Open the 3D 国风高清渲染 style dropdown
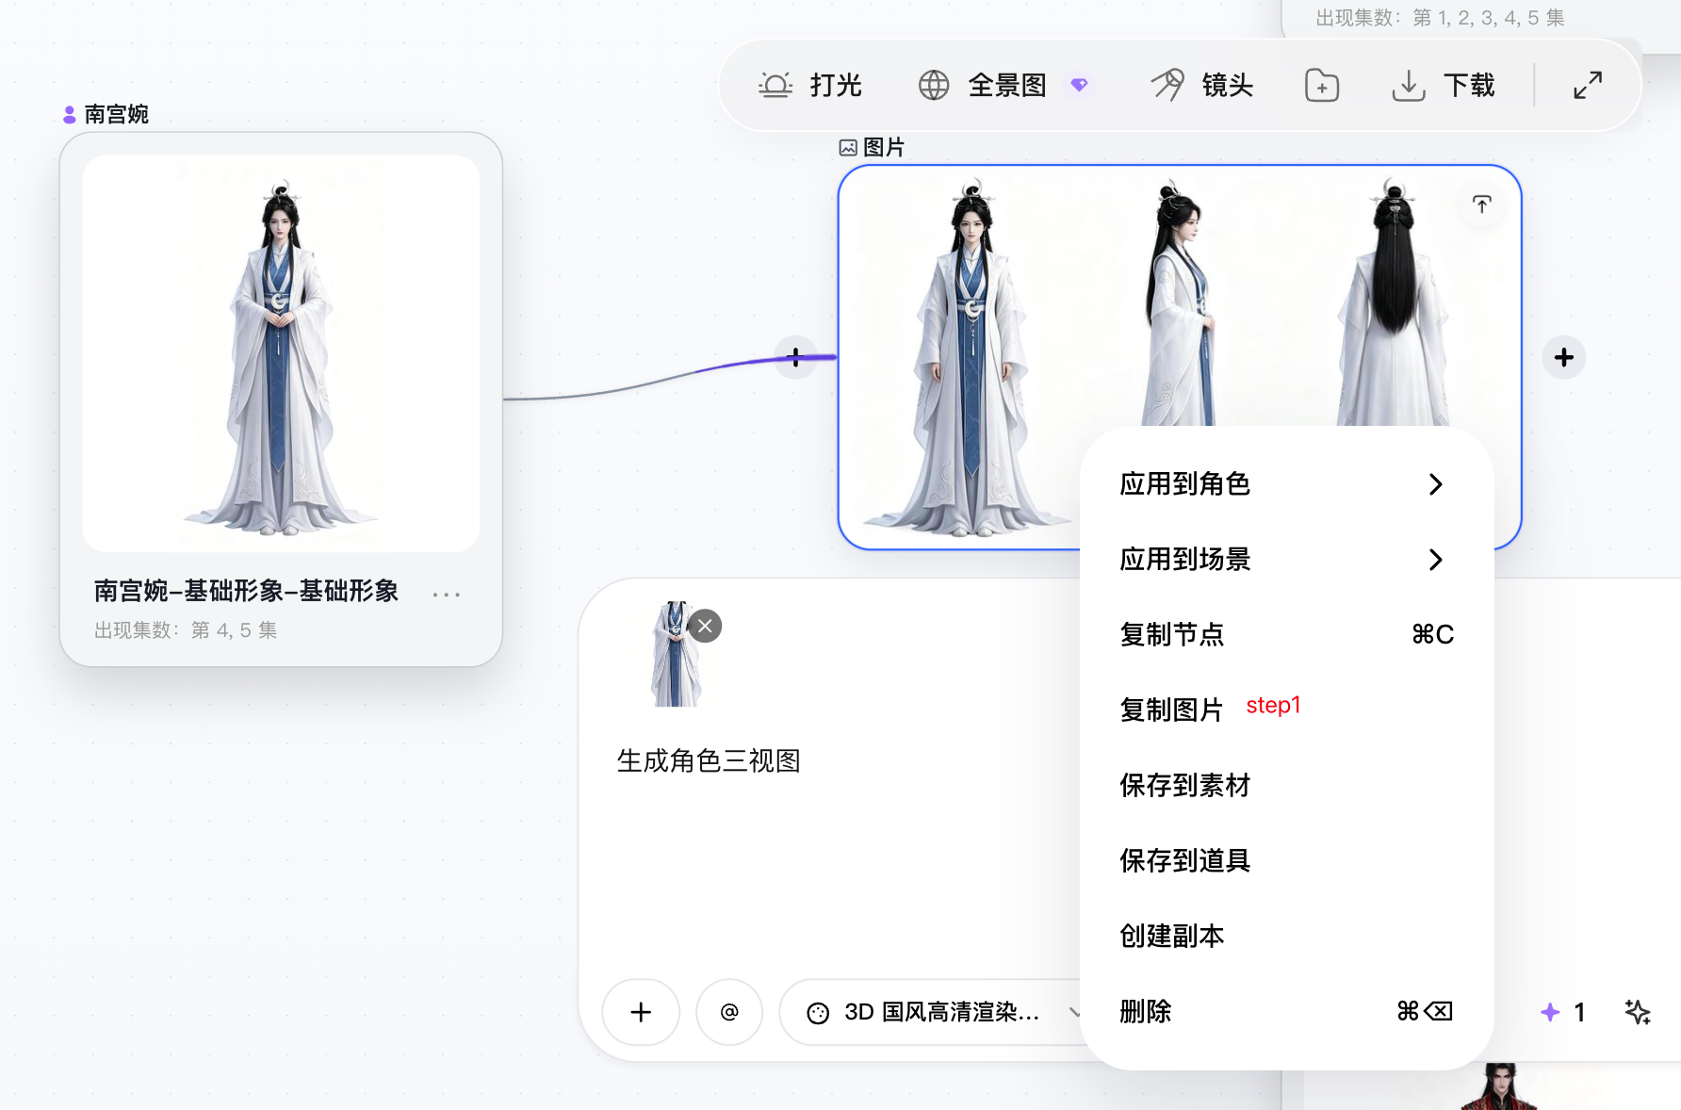 935,1012
